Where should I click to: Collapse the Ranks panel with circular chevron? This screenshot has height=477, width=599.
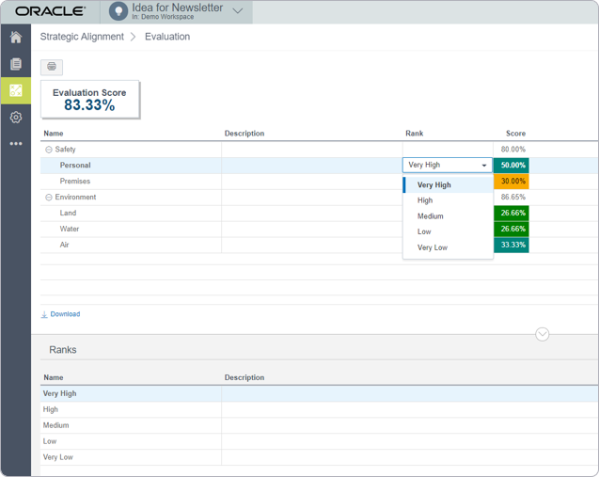[x=542, y=334]
